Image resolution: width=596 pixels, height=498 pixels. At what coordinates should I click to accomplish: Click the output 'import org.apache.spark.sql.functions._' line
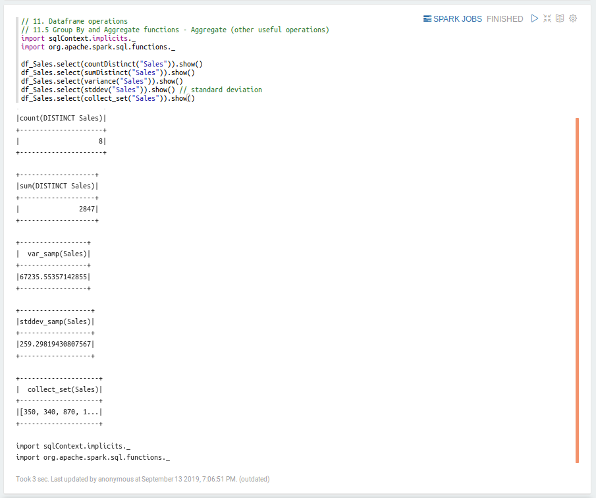pos(93,457)
